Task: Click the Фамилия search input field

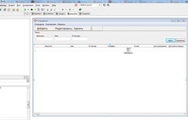Action: [x=45, y=39]
